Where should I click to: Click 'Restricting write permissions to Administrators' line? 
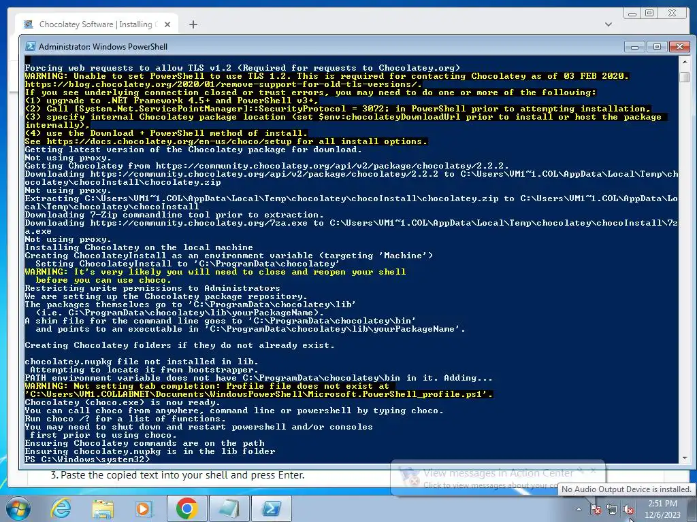pyautogui.click(x=152, y=288)
